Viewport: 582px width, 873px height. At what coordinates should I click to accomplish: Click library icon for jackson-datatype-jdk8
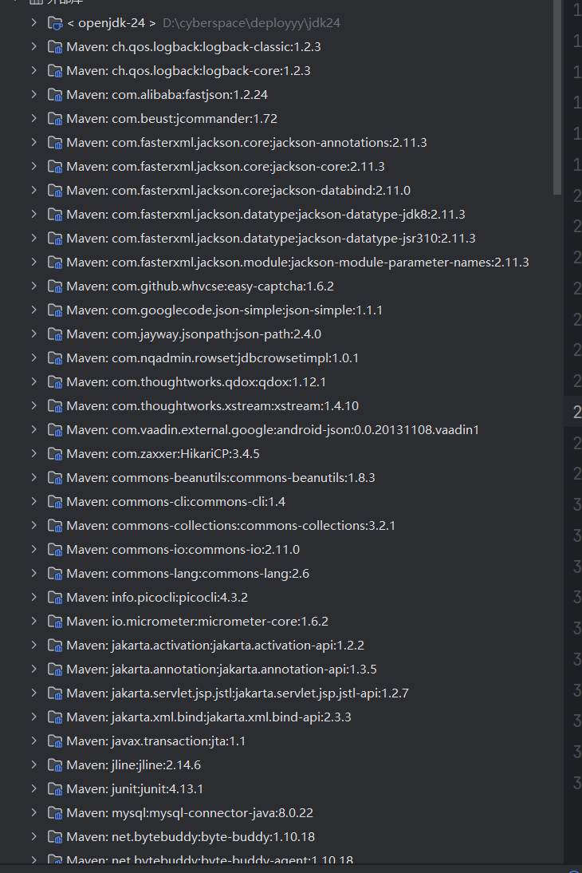(55, 215)
